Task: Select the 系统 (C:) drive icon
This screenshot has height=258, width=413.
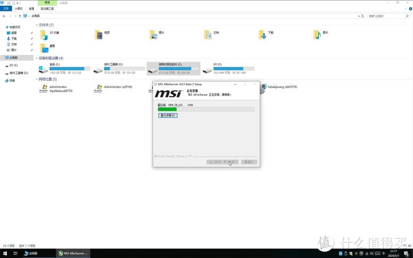Action: tap(43, 70)
